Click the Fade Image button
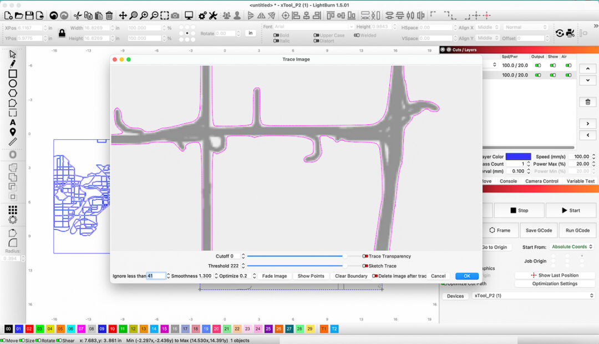 [x=275, y=276]
